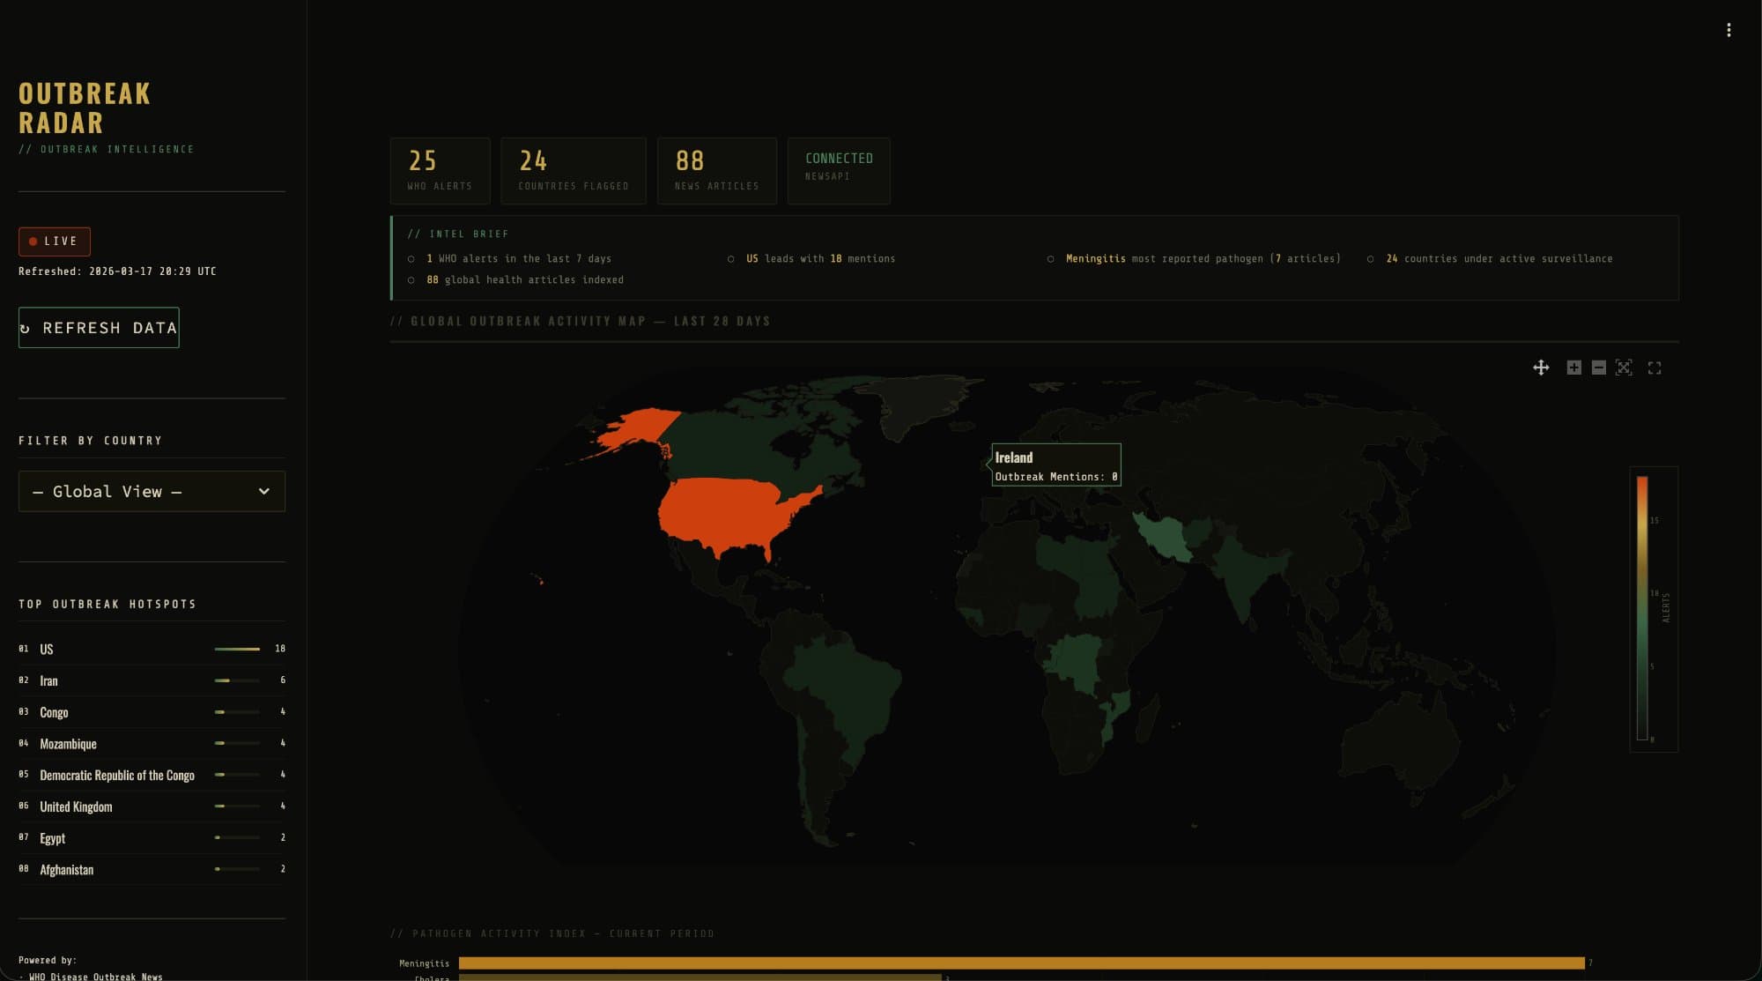Select the United Kingdom hotspot row
1762x981 pixels.
tap(152, 806)
